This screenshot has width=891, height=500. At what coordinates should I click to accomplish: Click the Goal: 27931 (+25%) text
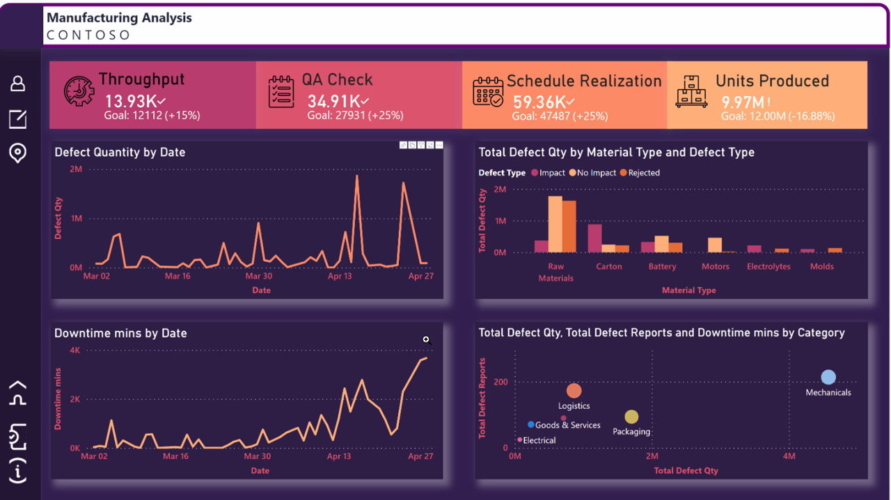point(355,116)
